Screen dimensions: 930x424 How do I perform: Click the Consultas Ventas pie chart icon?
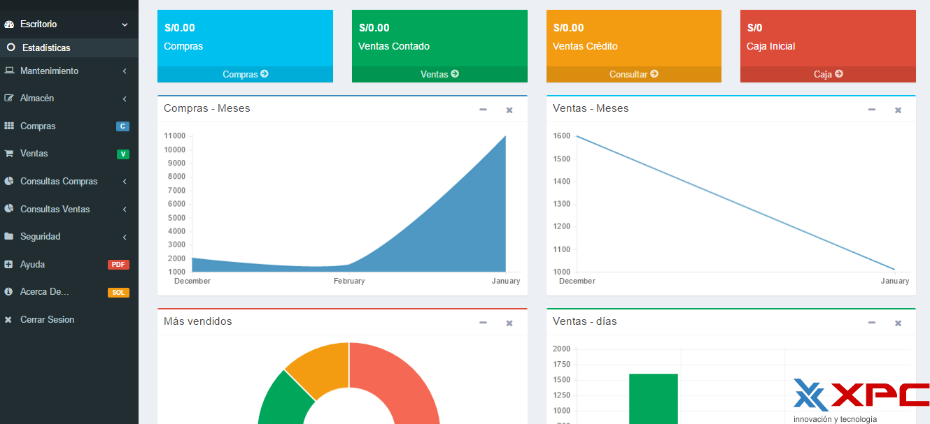click(x=9, y=209)
